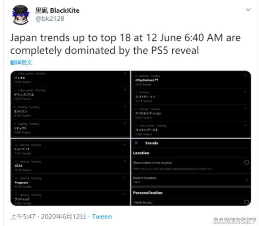This screenshot has height=226, width=259.
Task: Open the #PlayStation5 trend
Action: tap(191, 80)
